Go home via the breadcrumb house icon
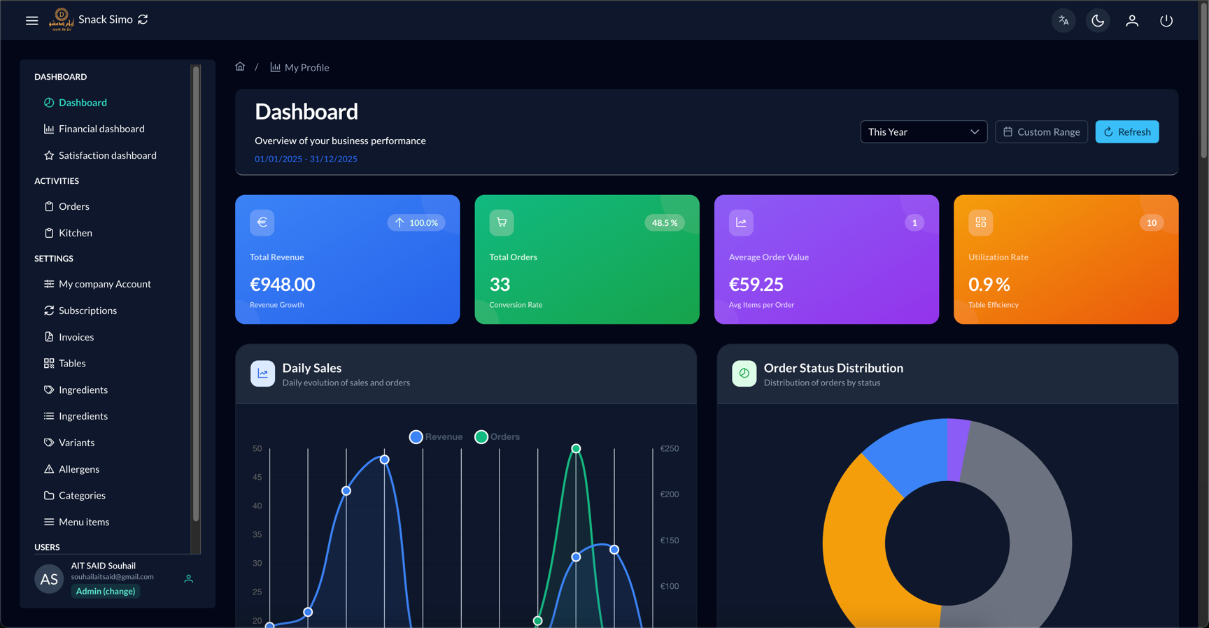 240,66
